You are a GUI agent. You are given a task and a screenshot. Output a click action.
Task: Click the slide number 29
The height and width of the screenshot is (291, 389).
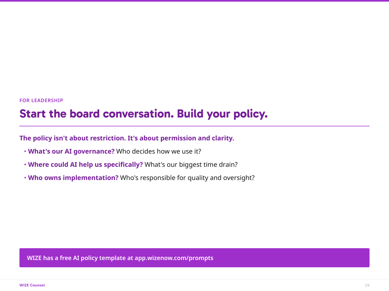tap(367, 285)
